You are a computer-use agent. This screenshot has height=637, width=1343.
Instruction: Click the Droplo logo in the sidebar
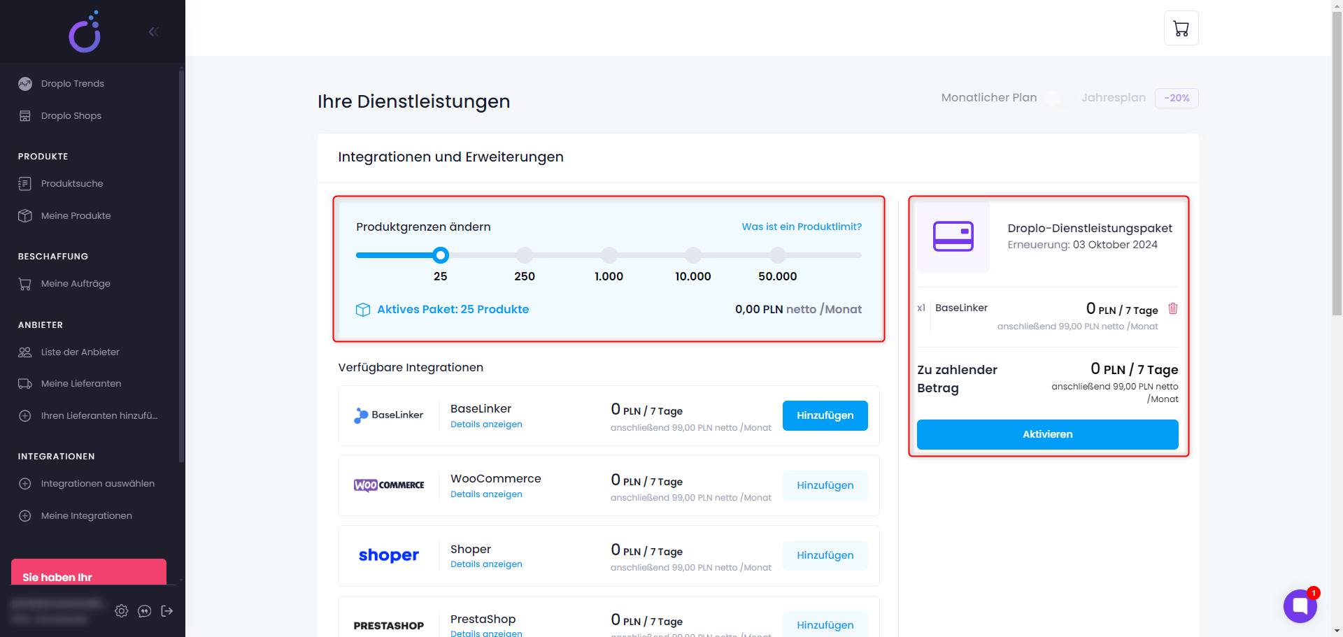click(x=85, y=31)
